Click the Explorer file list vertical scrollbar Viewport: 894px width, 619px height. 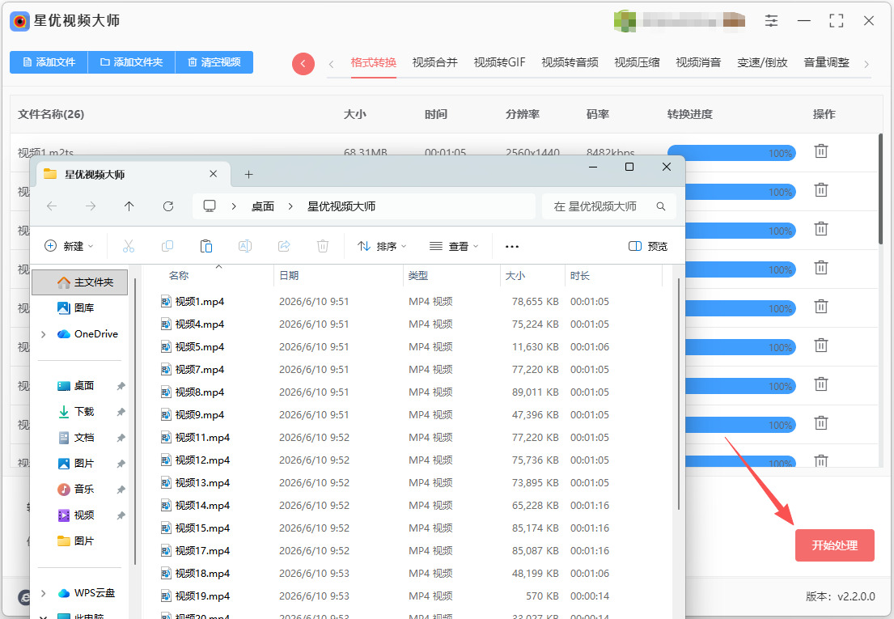(x=679, y=393)
